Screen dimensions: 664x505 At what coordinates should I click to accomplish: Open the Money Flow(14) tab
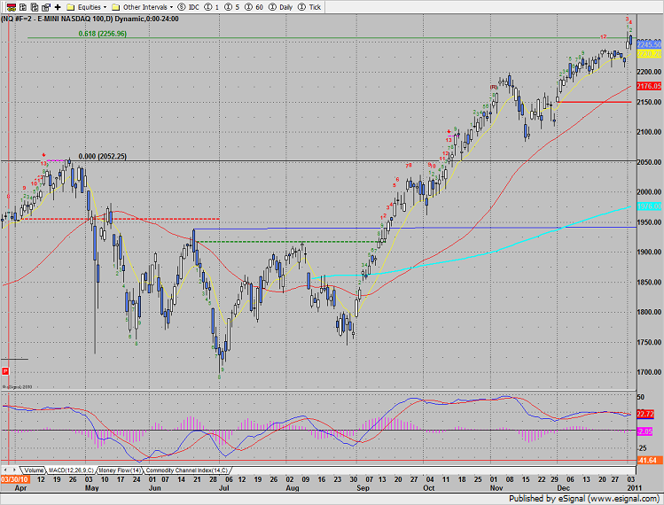click(x=120, y=470)
